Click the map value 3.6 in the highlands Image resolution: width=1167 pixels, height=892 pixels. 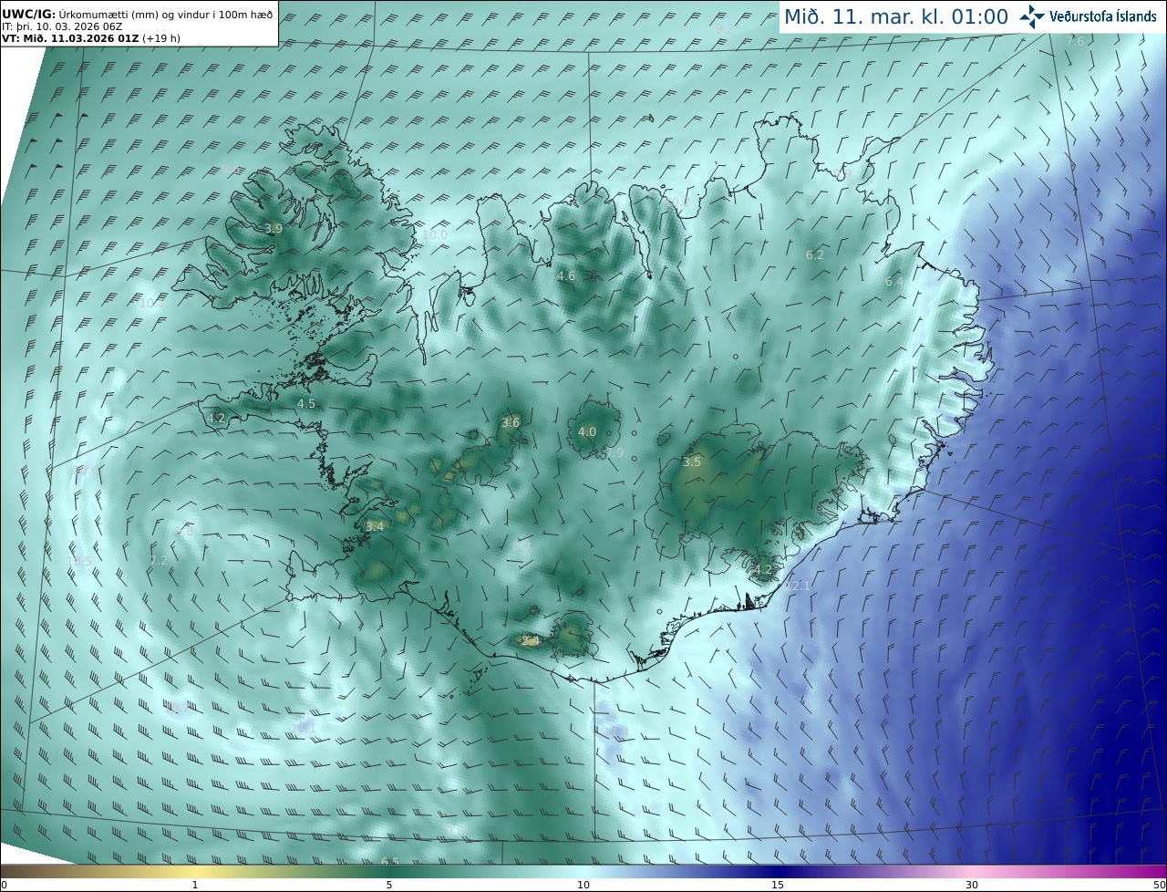click(x=511, y=422)
